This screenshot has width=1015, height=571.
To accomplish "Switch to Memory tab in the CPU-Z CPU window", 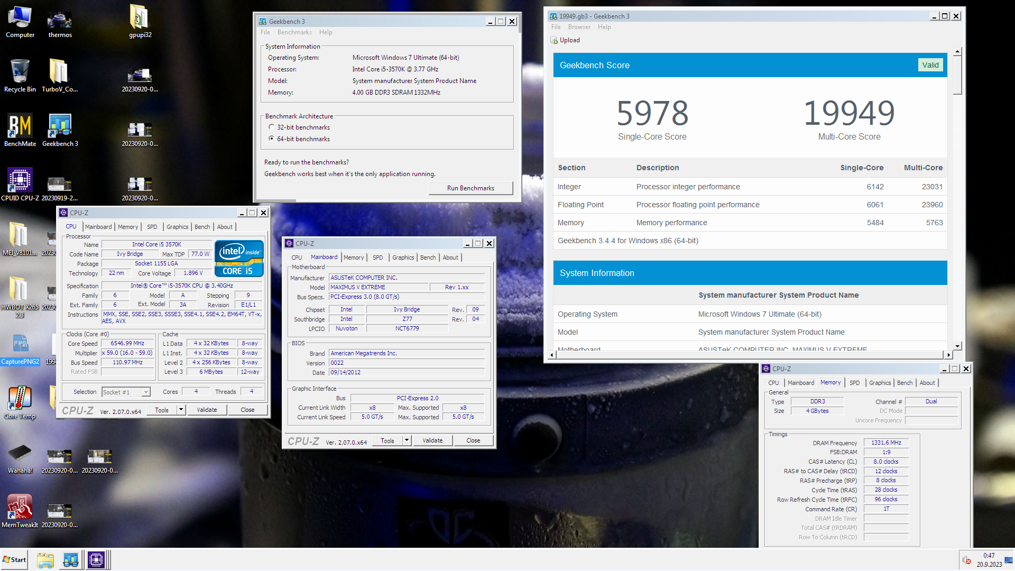I will pyautogui.click(x=128, y=227).
